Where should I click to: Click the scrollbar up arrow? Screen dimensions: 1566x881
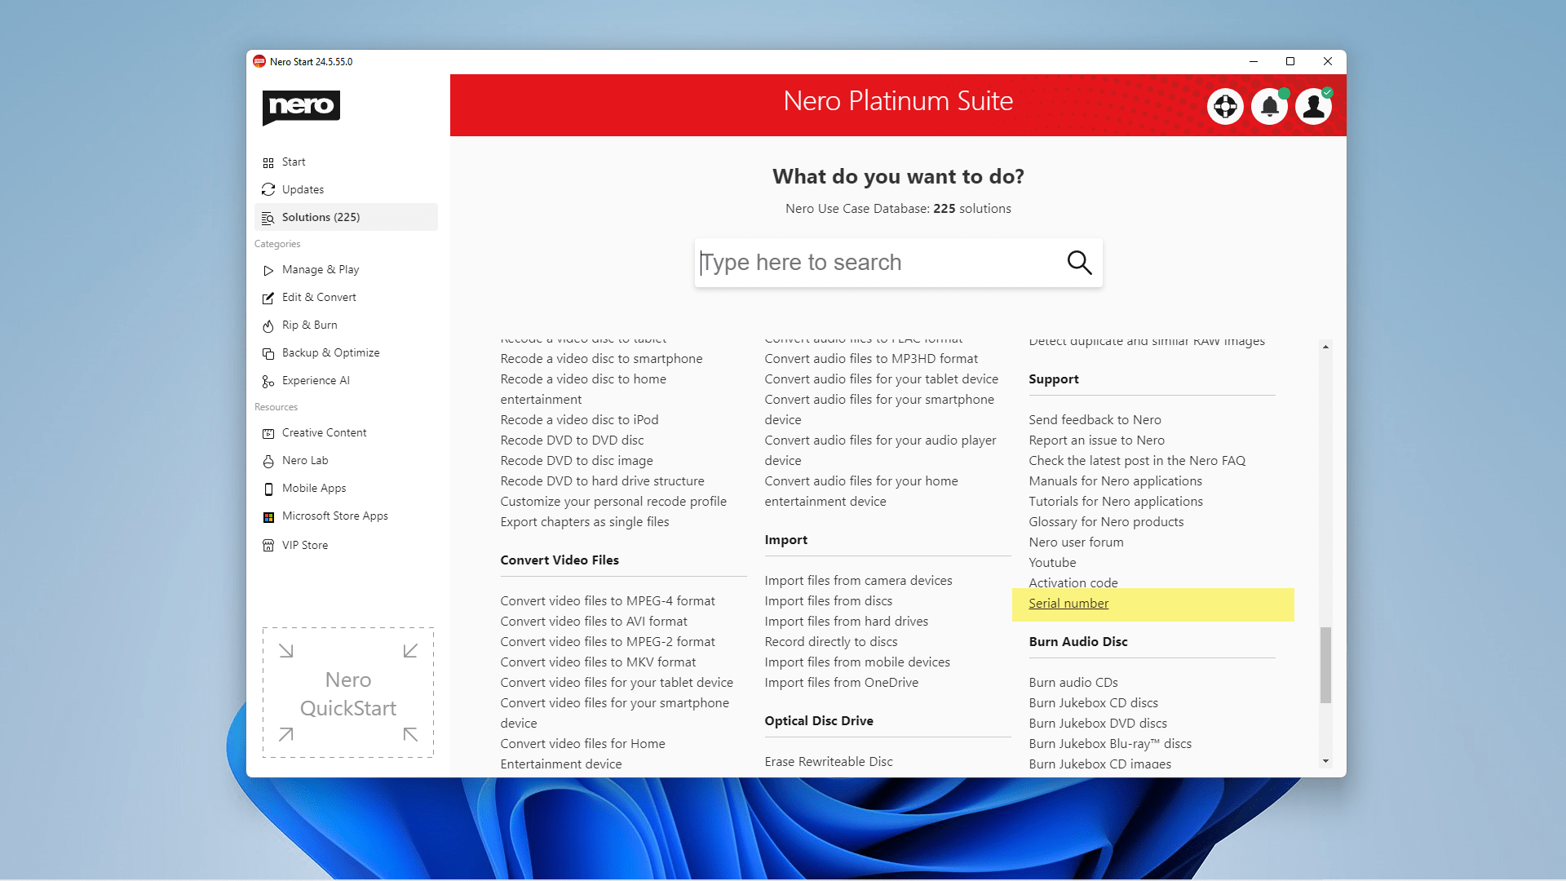1325,347
